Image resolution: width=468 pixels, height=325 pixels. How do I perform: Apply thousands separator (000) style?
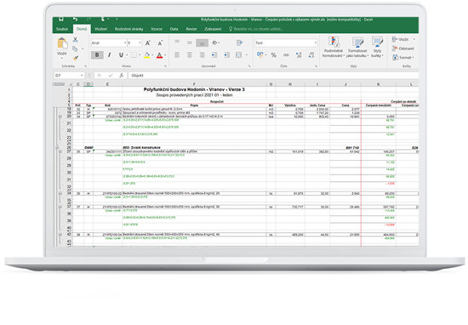coord(286,55)
